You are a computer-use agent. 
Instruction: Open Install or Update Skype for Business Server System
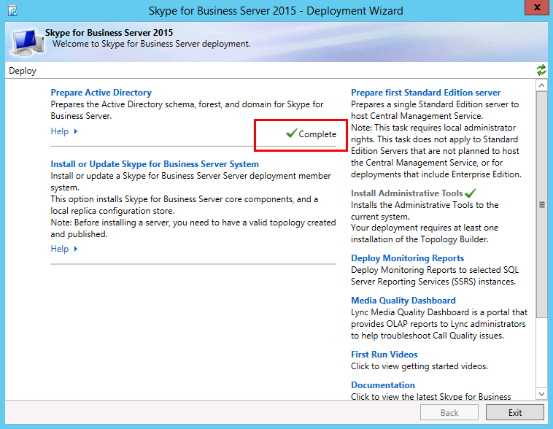pos(155,164)
